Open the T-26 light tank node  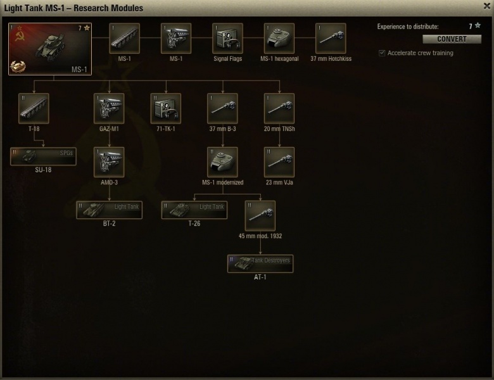(x=194, y=210)
